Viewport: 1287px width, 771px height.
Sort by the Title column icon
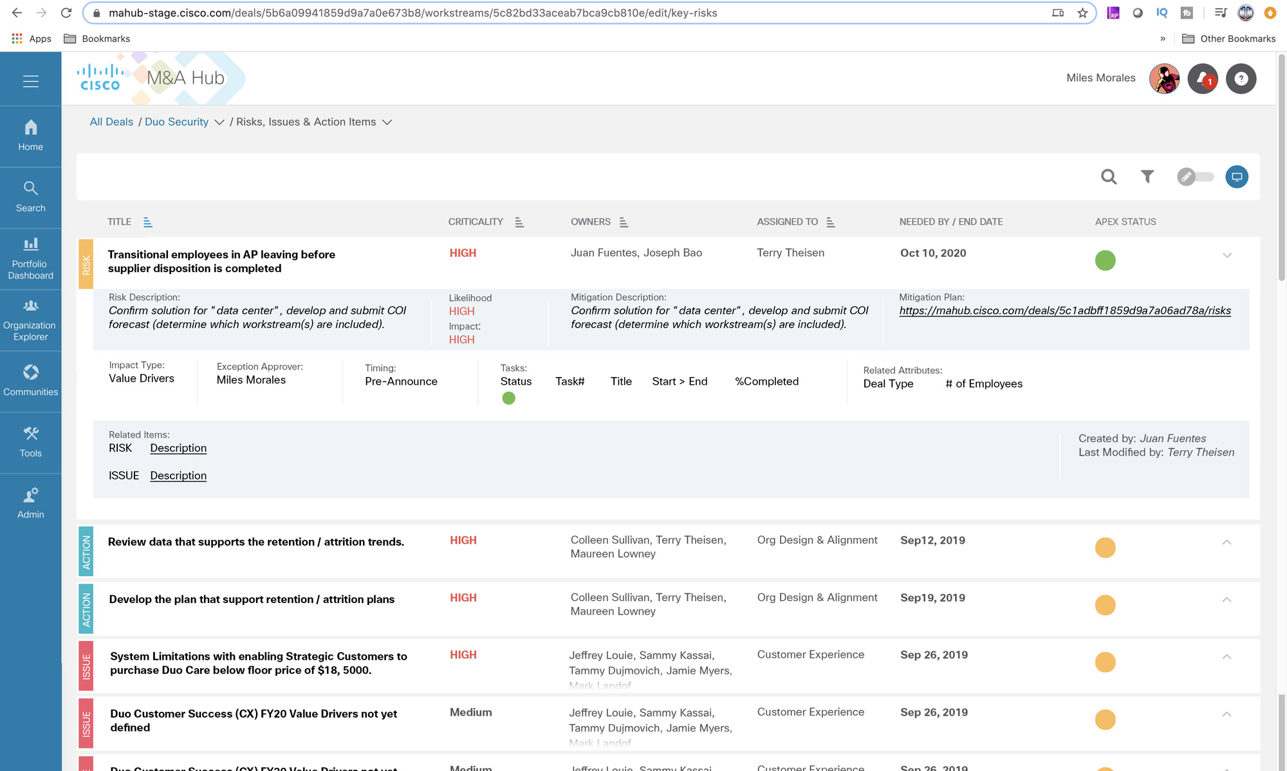tap(147, 222)
